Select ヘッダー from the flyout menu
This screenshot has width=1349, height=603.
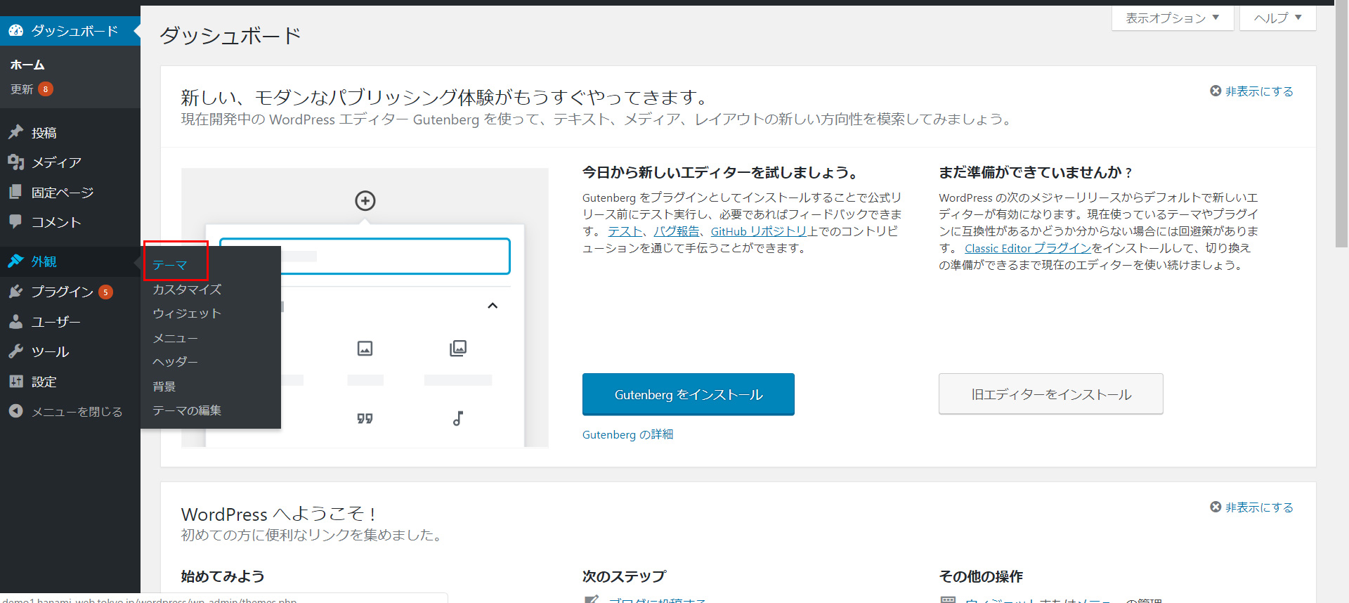pyautogui.click(x=176, y=362)
